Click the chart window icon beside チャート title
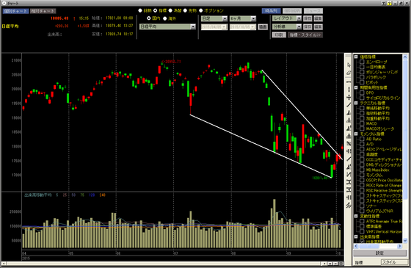Image resolution: width=411 pixels, height=268 pixels. pyautogui.click(x=4, y=3)
